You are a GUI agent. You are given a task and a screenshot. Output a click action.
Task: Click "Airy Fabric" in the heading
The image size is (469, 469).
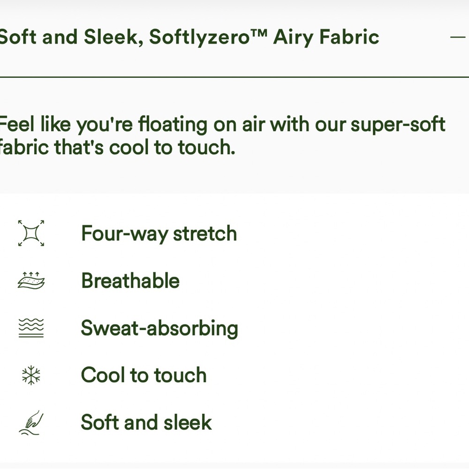click(x=326, y=38)
